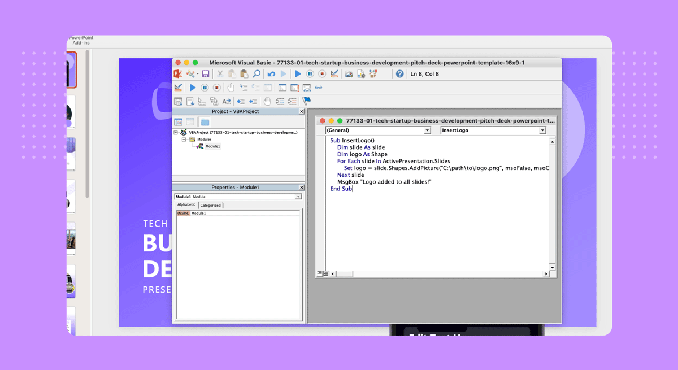678x370 pixels.
Task: Open the Locals Window icon
Action: (282, 88)
